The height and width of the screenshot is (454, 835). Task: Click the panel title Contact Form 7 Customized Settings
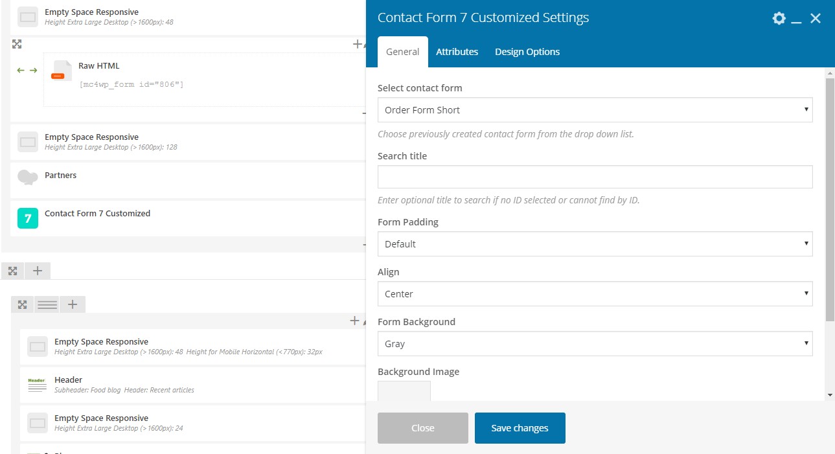pyautogui.click(x=483, y=17)
